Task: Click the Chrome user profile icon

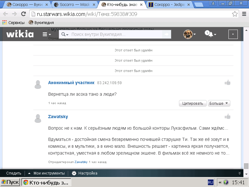Action: click(213, 3)
